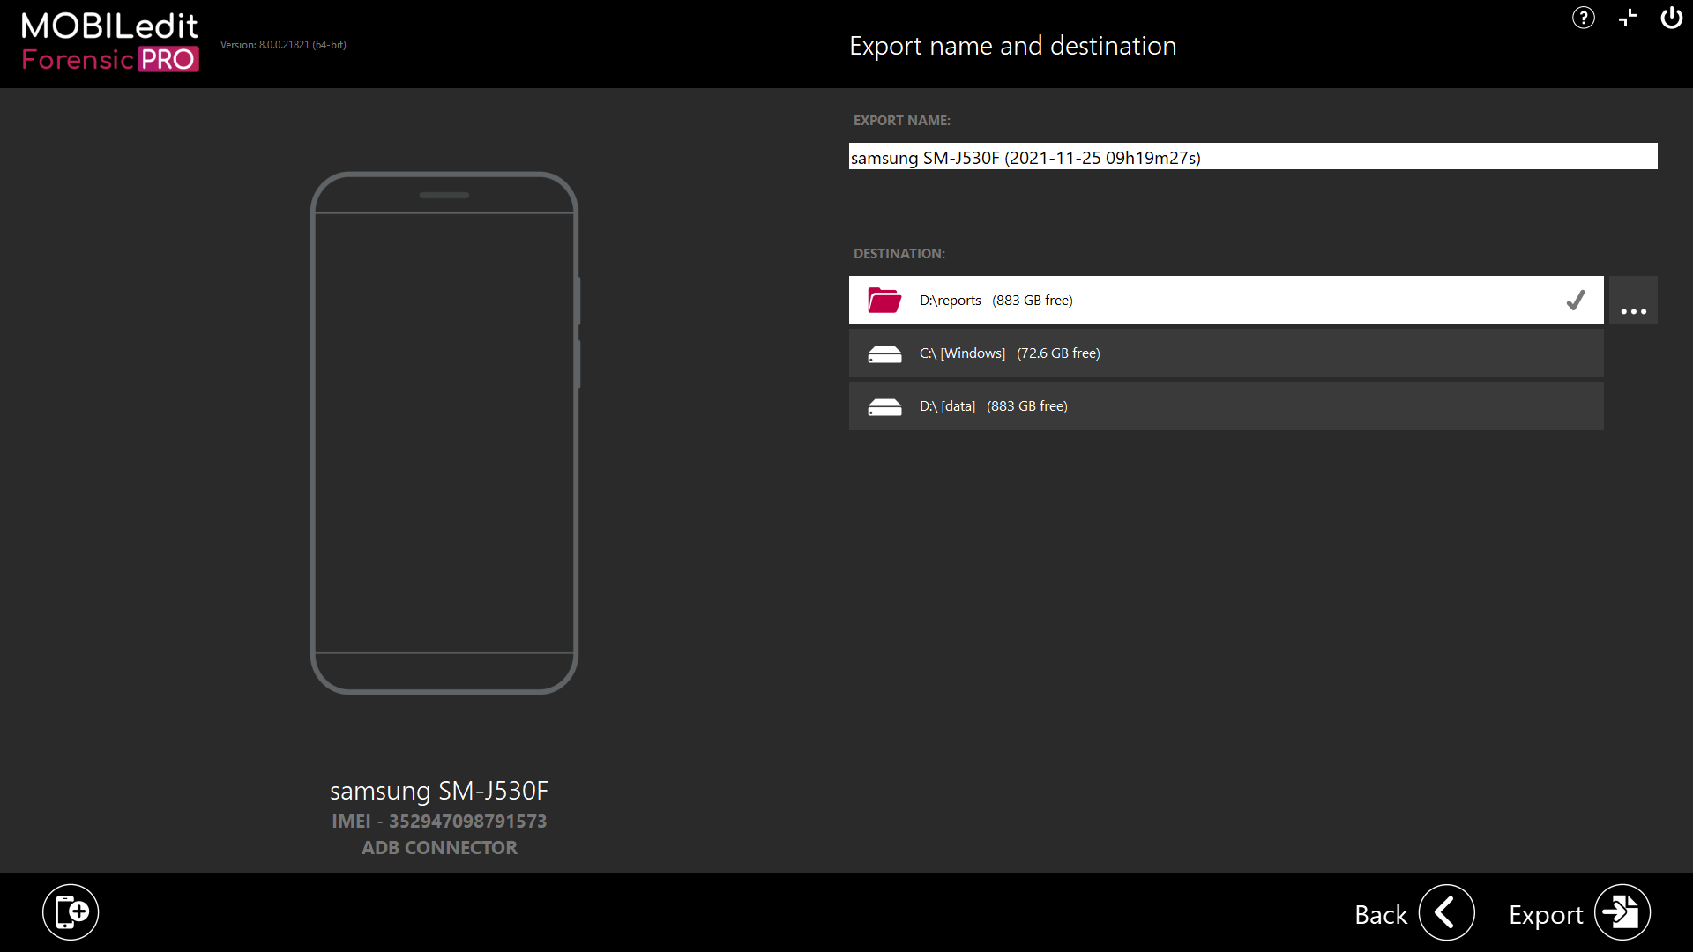Click the red D:\reports folder icon
Screen dimensions: 1693x952
pyautogui.click(x=884, y=301)
